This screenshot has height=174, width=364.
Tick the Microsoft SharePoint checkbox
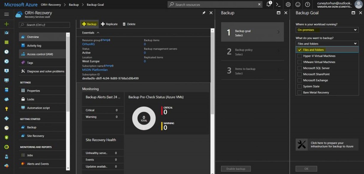(300, 74)
